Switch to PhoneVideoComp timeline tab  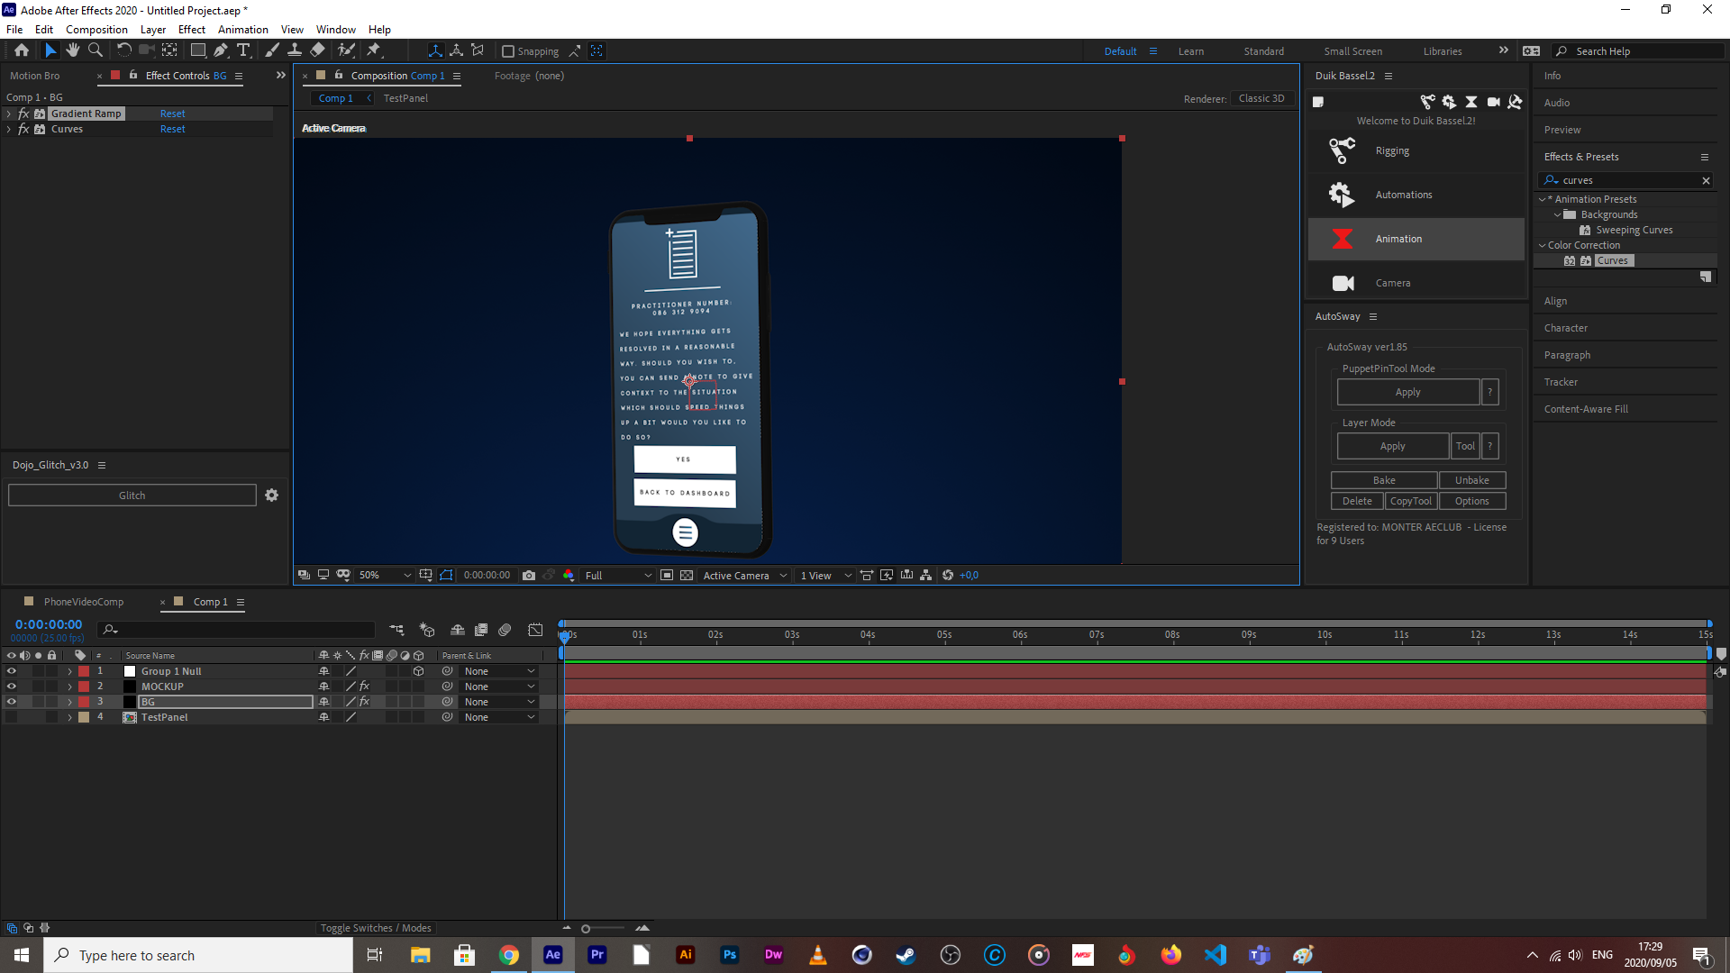[x=84, y=602]
